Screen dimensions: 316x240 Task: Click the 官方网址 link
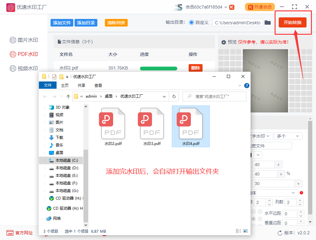24,233
